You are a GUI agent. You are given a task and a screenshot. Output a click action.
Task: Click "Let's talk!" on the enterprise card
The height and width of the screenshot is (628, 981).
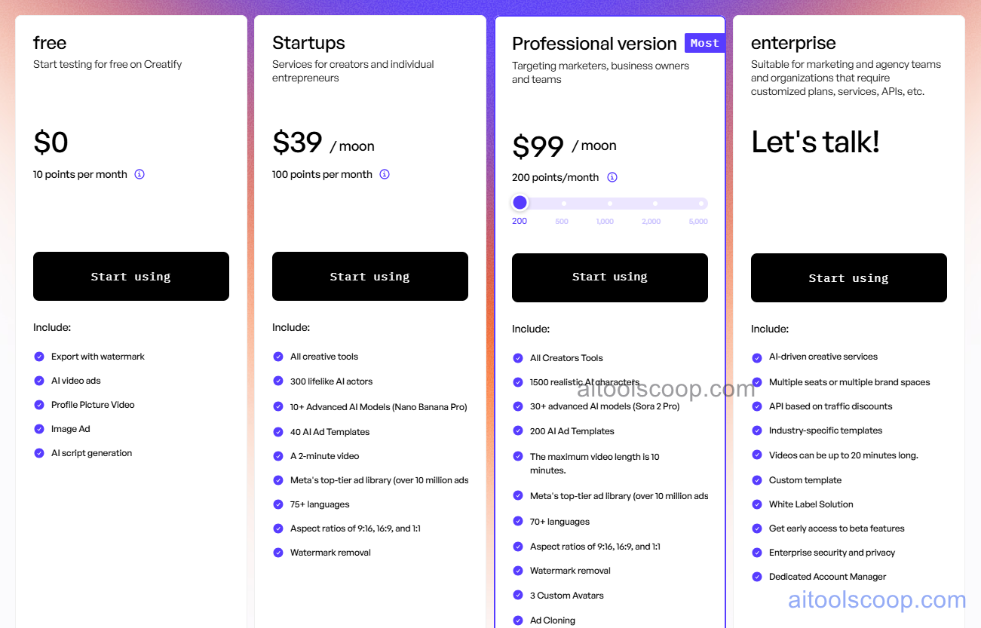(815, 142)
